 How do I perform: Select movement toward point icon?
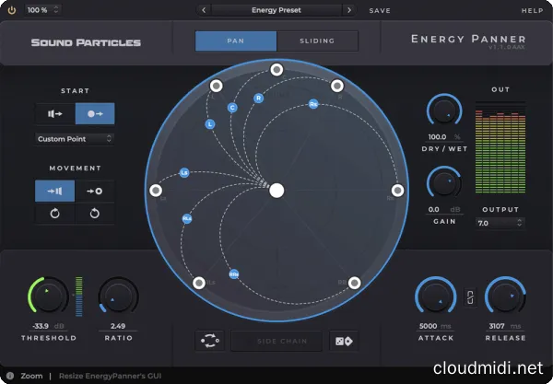pyautogui.click(x=95, y=191)
